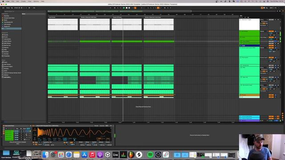The width and height of the screenshot is (285, 160).
Task: Select Instruments category in browser Categories
Action: point(7,39)
